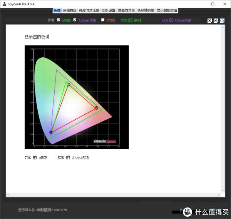Click the '显示器的色域' heading

(x=37, y=37)
